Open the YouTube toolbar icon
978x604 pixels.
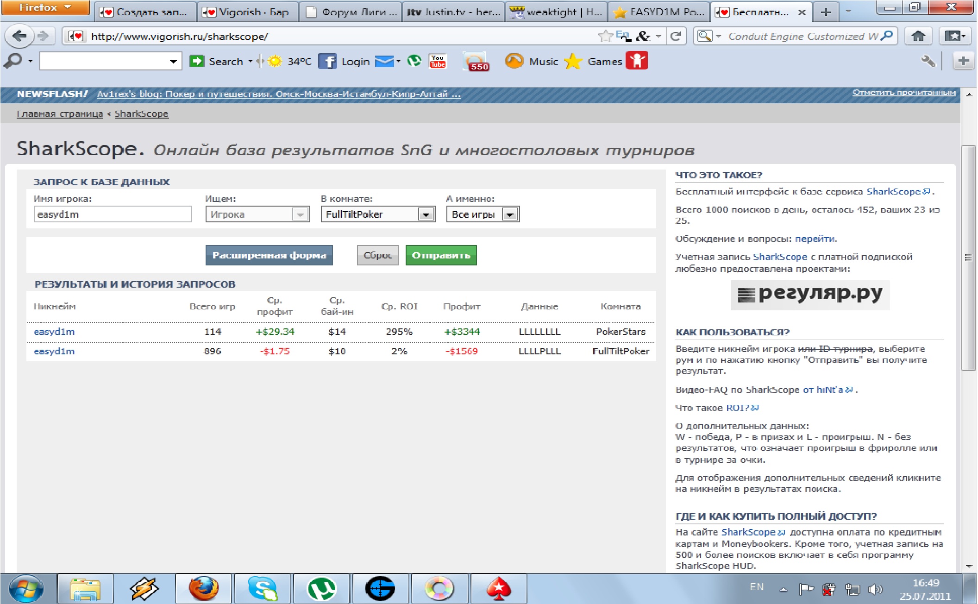[438, 61]
